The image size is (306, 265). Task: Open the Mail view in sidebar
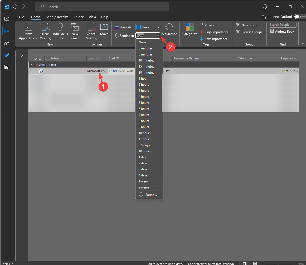7,19
